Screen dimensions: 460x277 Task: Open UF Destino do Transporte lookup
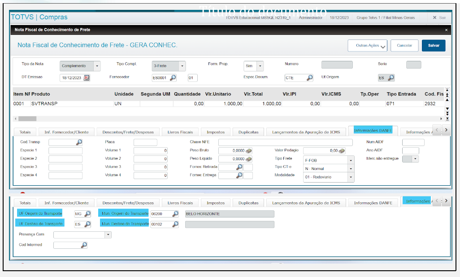[x=87, y=224]
